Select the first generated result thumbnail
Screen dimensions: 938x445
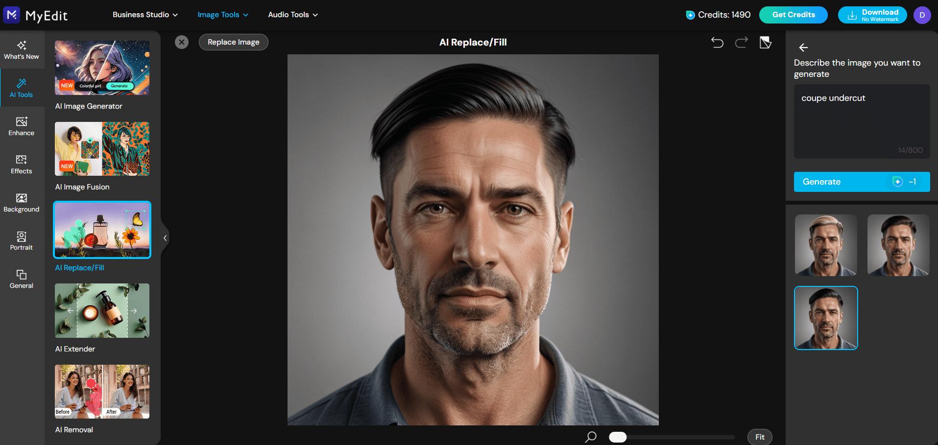[826, 245]
